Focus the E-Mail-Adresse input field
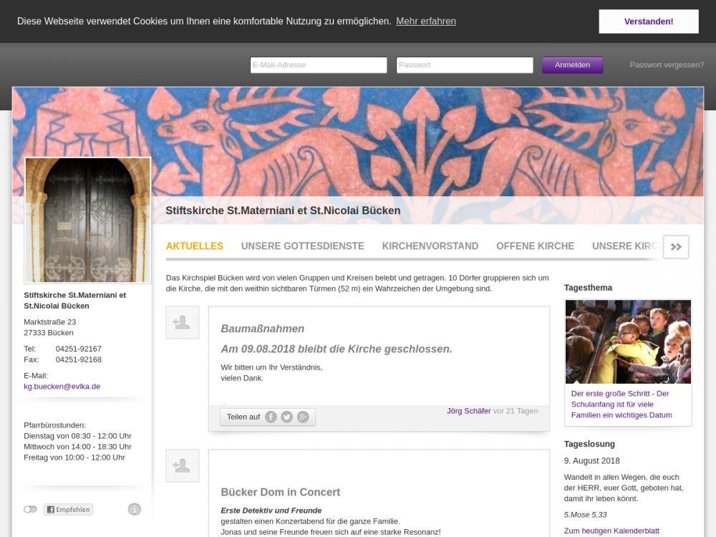The width and height of the screenshot is (716, 537). click(x=318, y=65)
